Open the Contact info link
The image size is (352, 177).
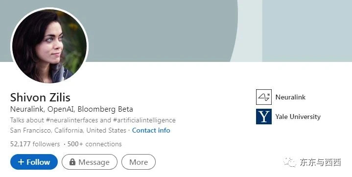[151, 130]
